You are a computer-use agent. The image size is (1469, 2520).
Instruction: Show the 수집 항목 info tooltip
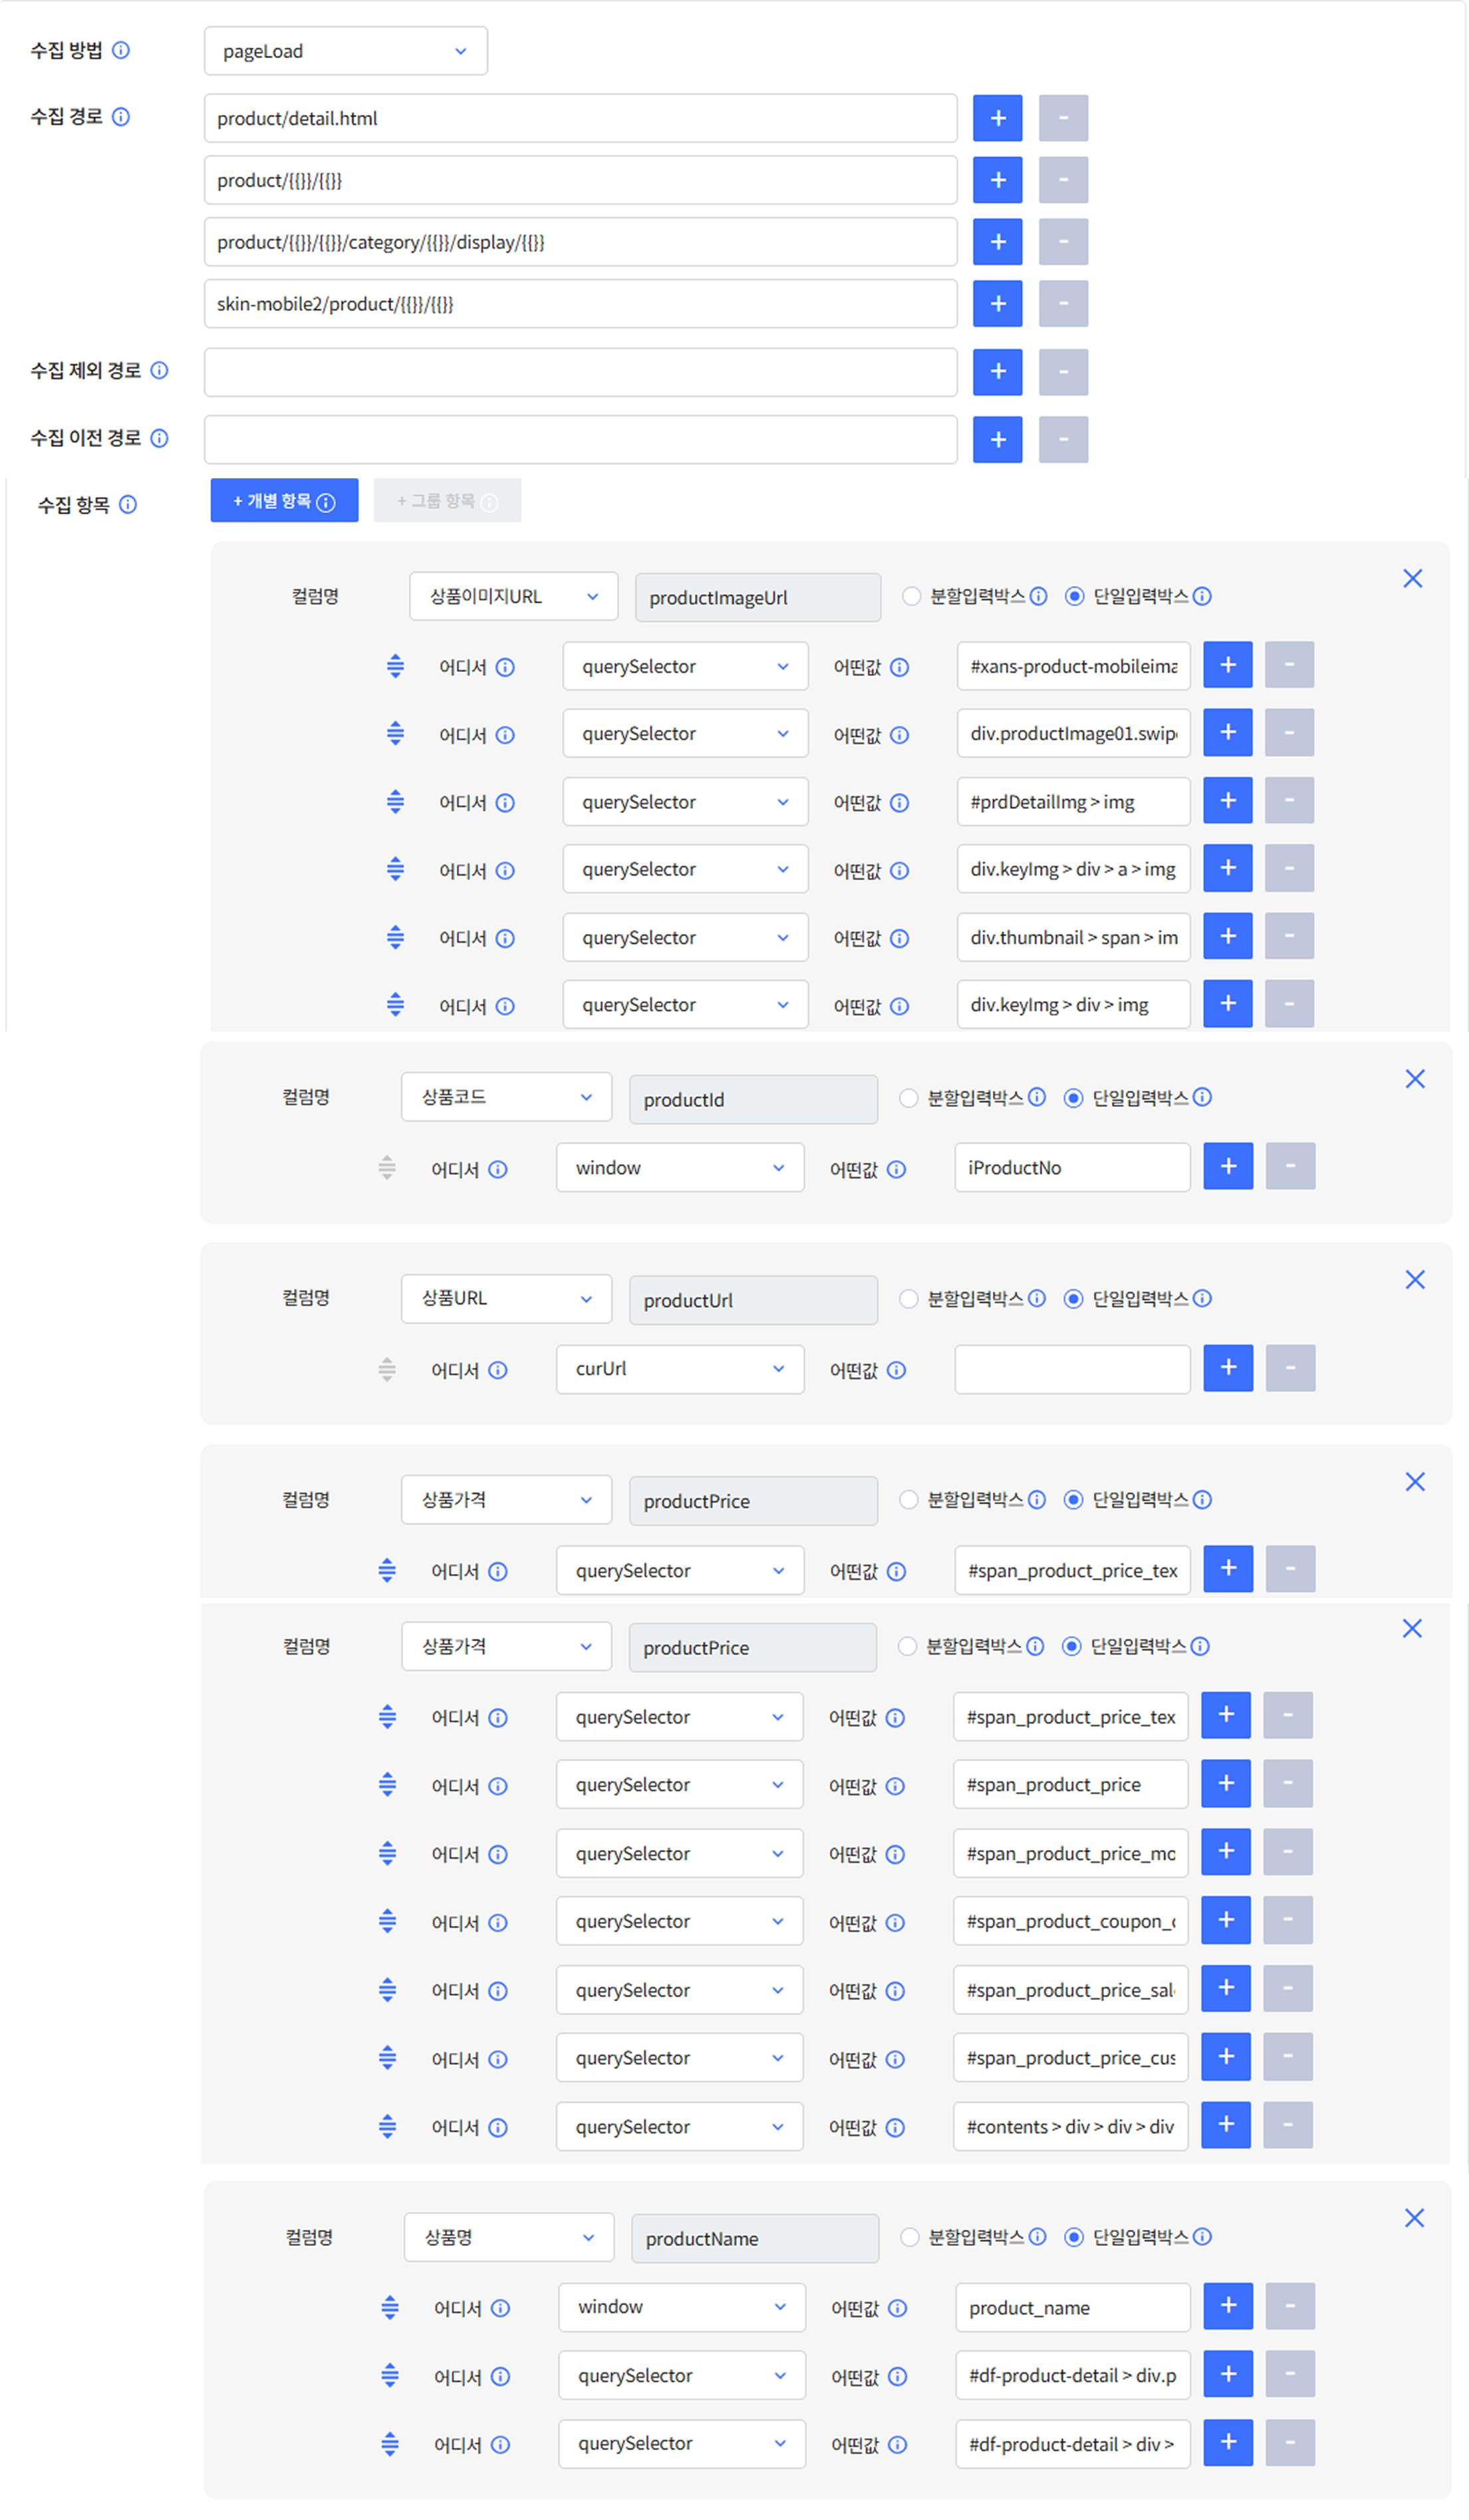pyautogui.click(x=128, y=505)
